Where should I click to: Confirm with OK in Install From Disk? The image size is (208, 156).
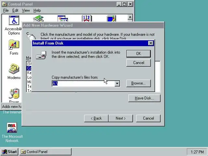point(138,54)
